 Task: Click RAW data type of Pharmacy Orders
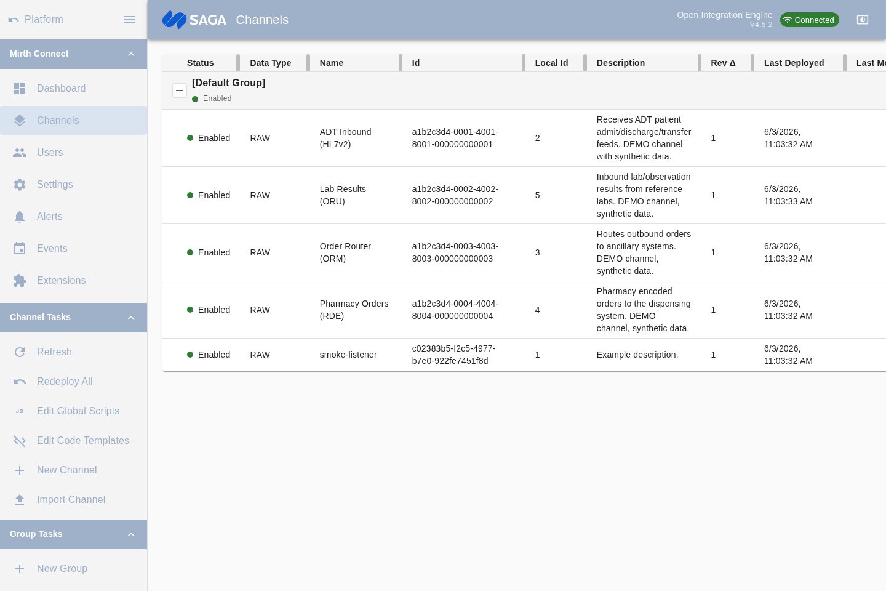coord(260,310)
